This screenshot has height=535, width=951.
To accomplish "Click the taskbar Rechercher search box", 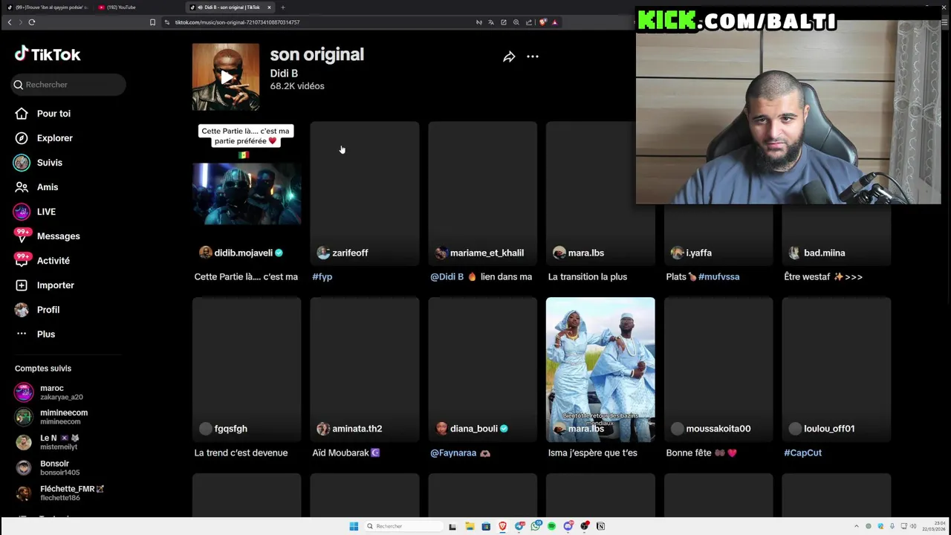I will (x=403, y=526).
